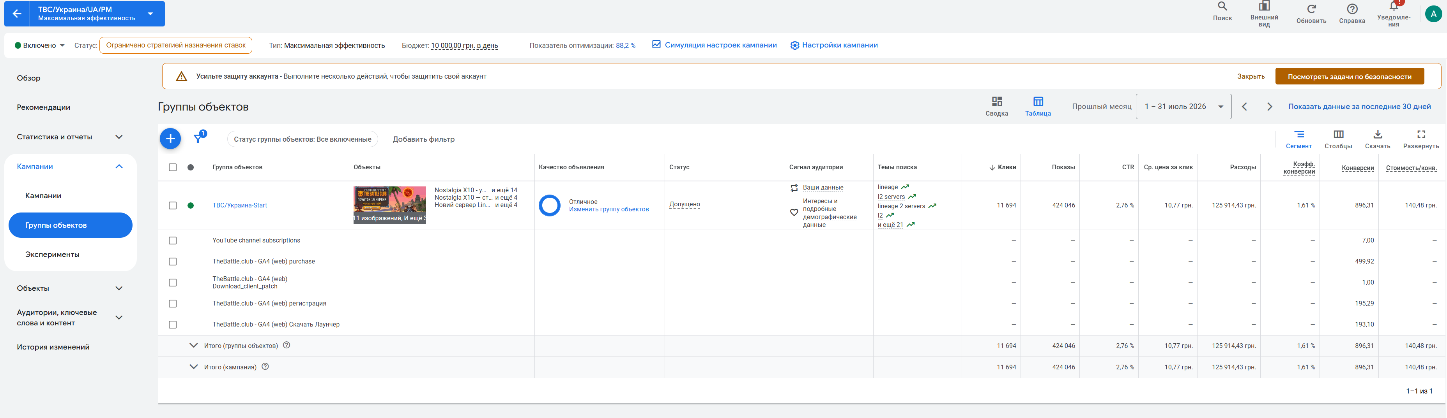Collapse the Кампании sidebar section
Screen dimensions: 1447x418
[119, 167]
